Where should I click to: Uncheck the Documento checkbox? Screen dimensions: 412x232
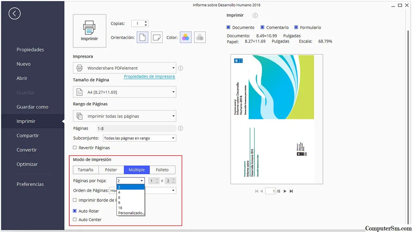pos(229,27)
